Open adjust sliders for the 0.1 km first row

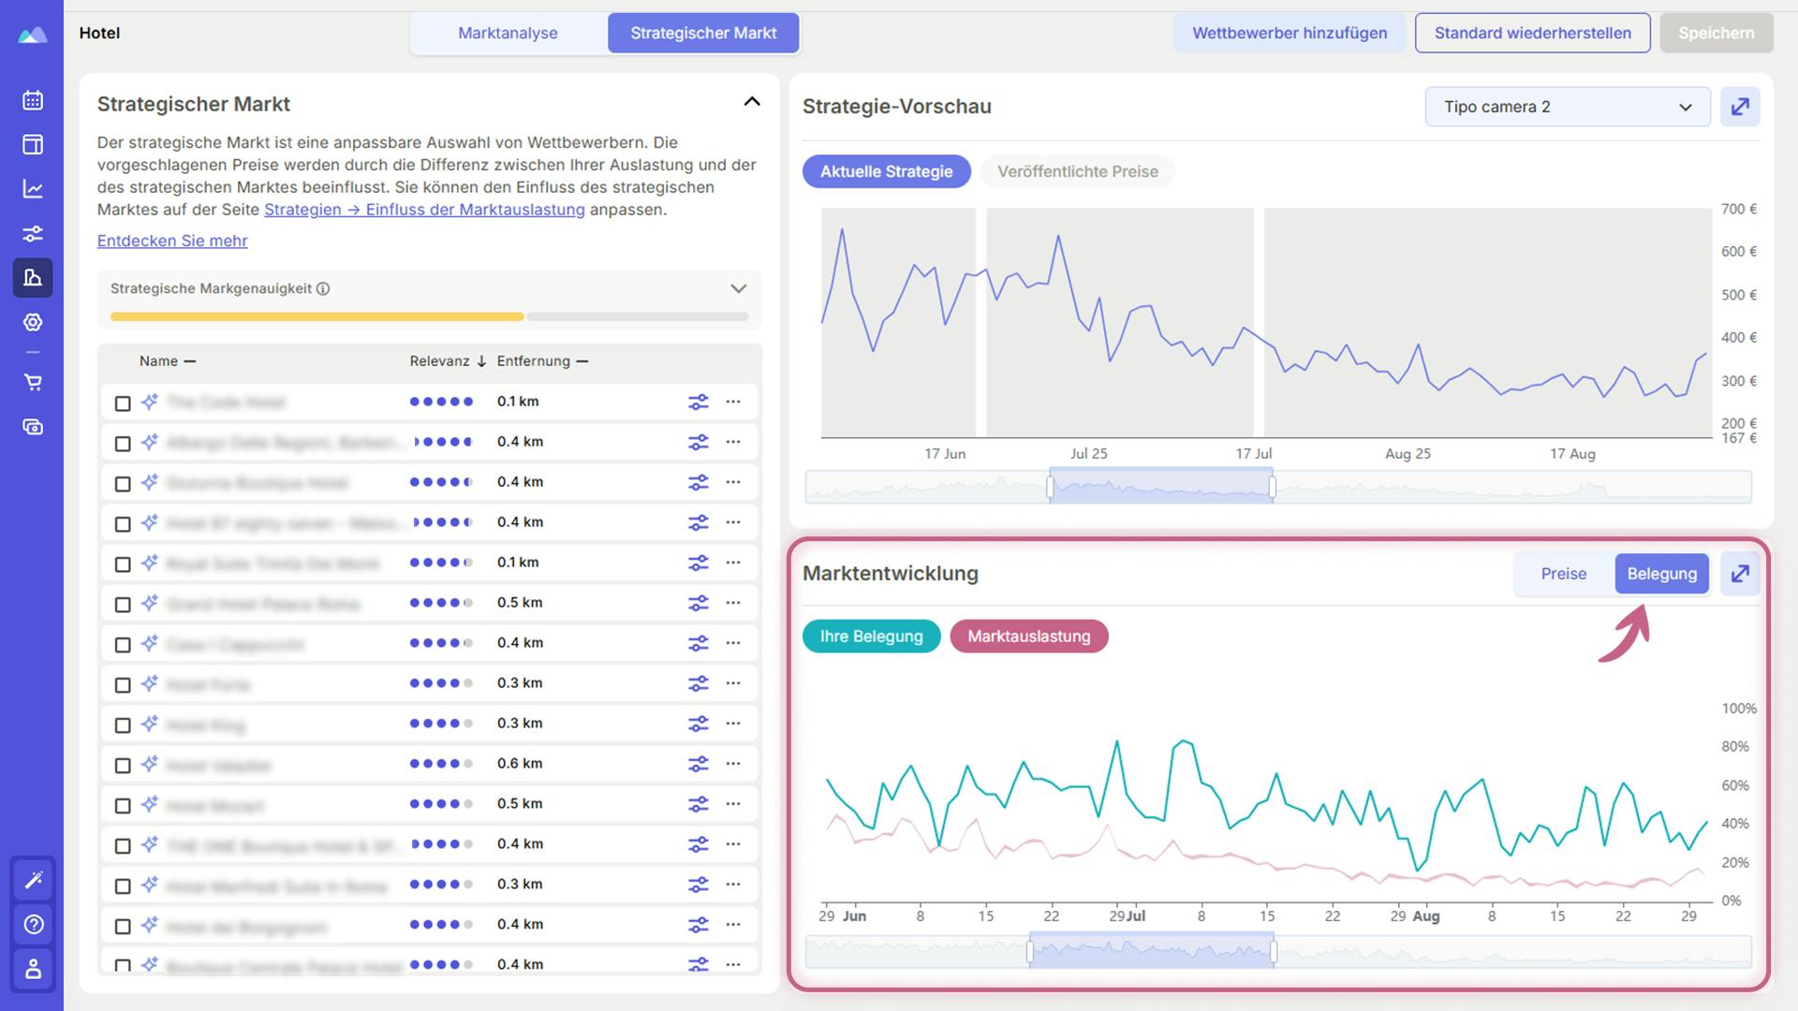tap(699, 402)
